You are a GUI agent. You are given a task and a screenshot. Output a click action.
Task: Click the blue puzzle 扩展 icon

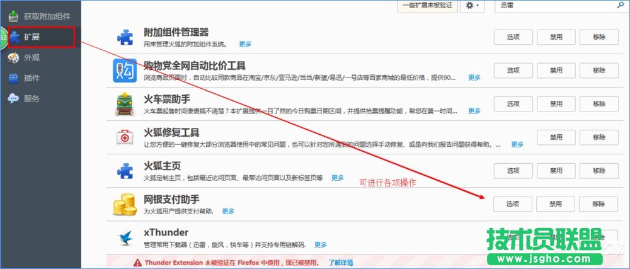click(x=14, y=37)
